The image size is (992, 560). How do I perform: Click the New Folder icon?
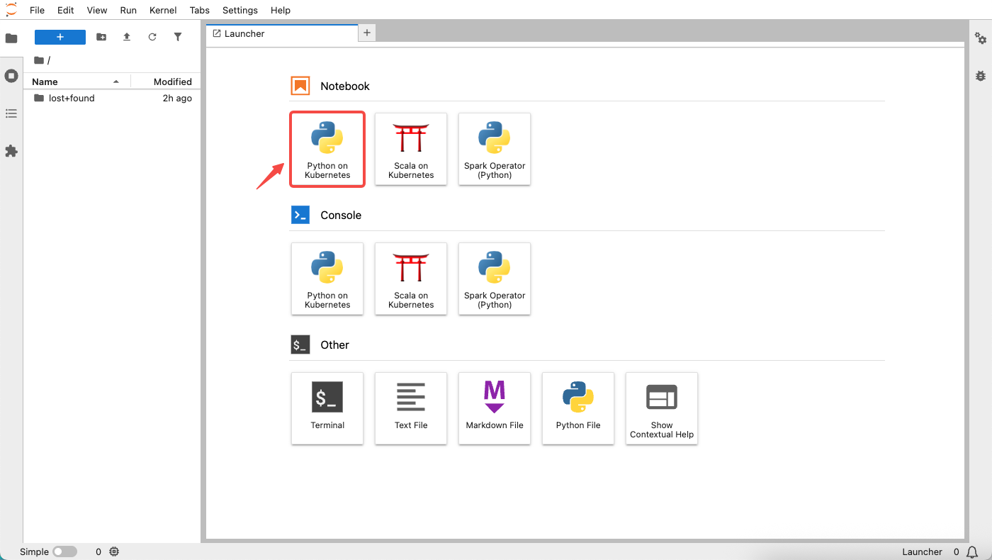[101, 37]
